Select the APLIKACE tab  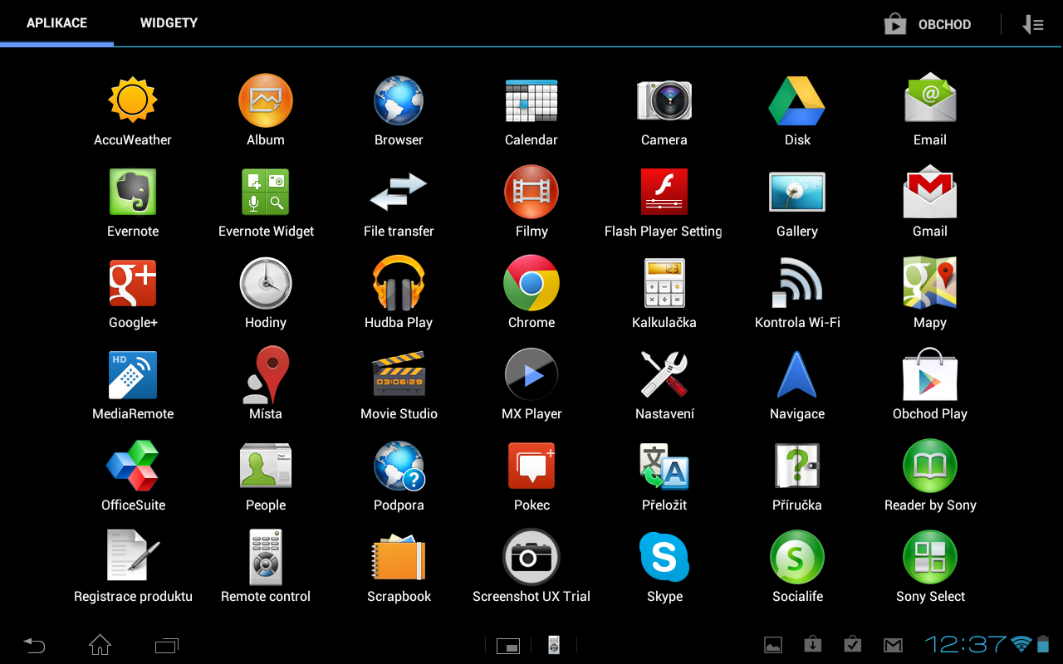[56, 22]
